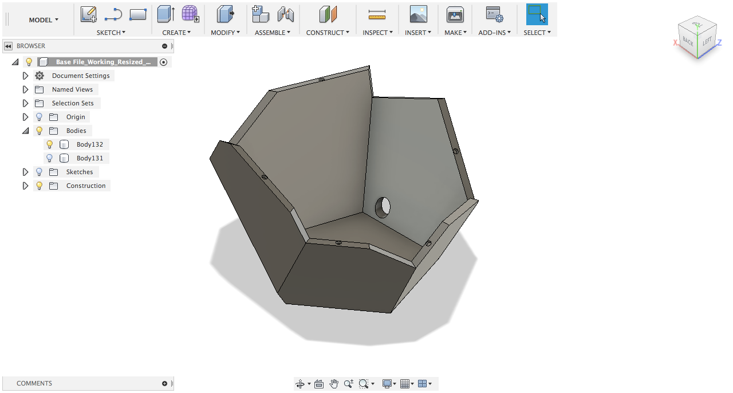Click the Grid and Snaps icon
Viewport: 733px width, 393px height.
click(404, 384)
